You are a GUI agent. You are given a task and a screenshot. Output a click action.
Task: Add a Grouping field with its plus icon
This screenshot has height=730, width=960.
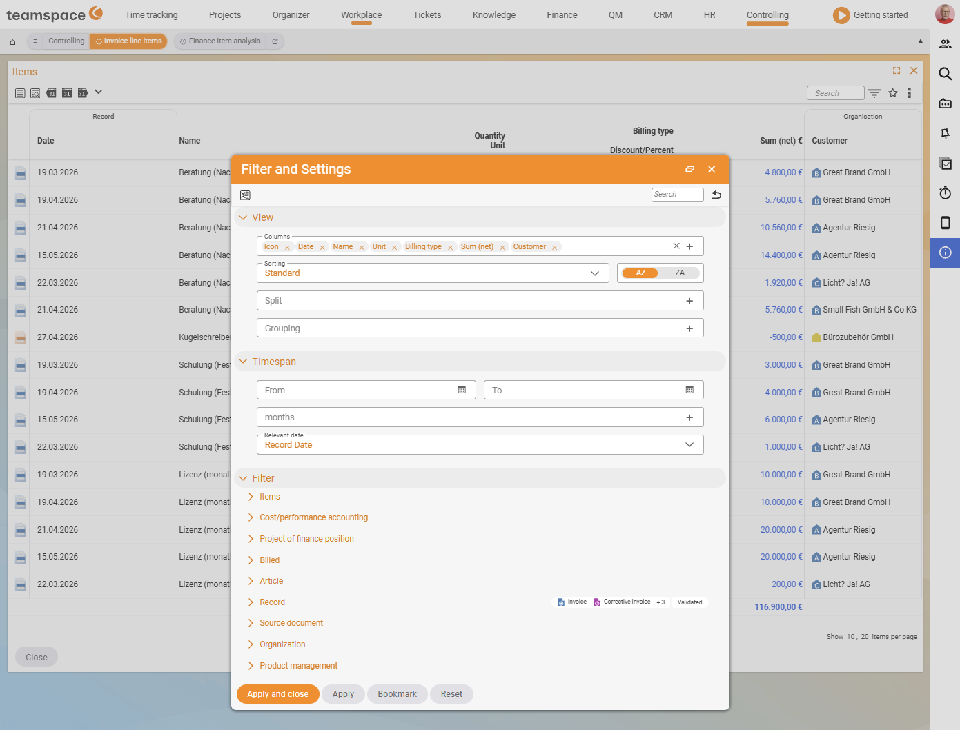pyautogui.click(x=689, y=328)
